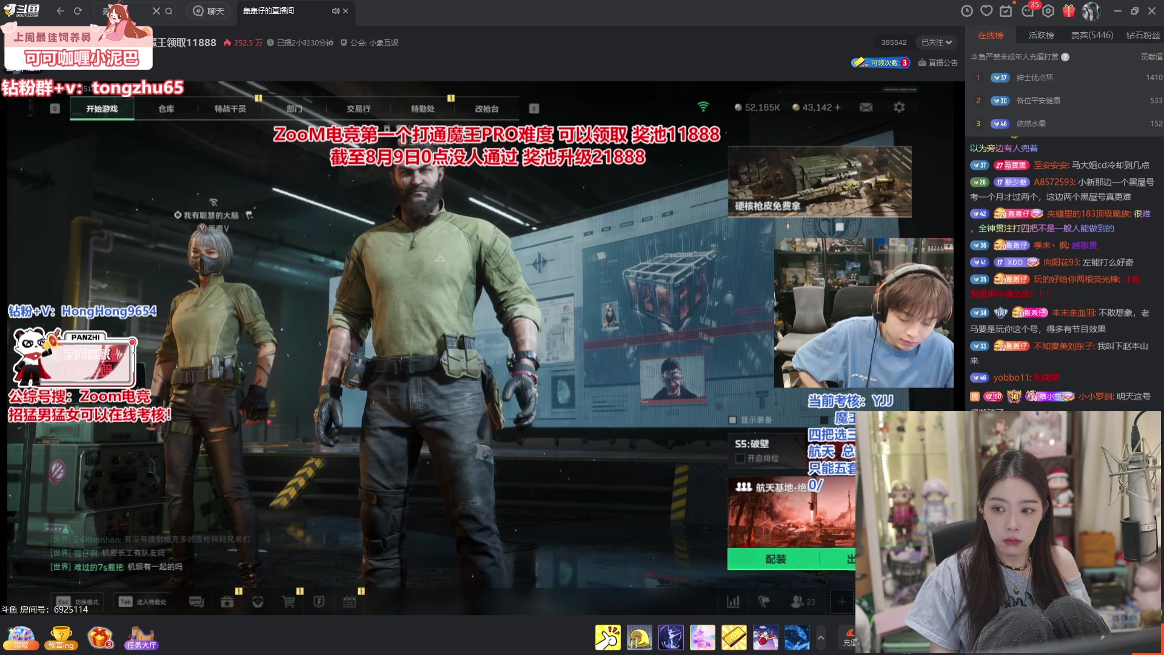Click chat username A8572593

tap(1054, 182)
